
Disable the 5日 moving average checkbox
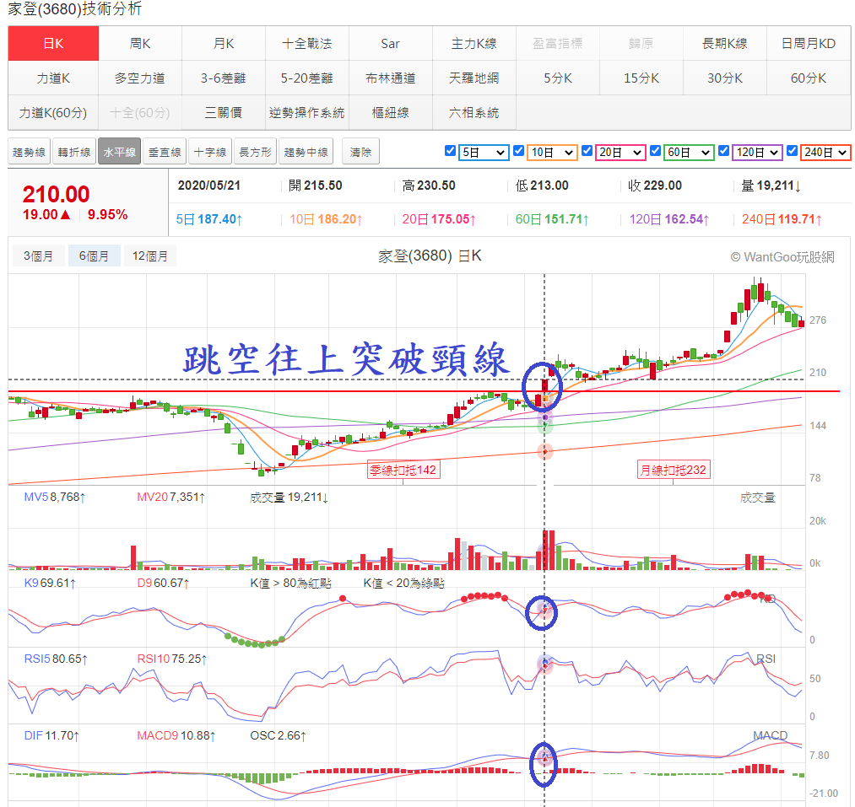coord(451,151)
